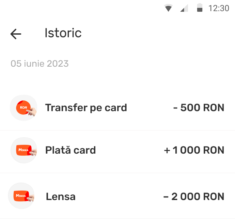Select the 05 iunie 2023 date header
235x219 pixels.
pos(39,63)
